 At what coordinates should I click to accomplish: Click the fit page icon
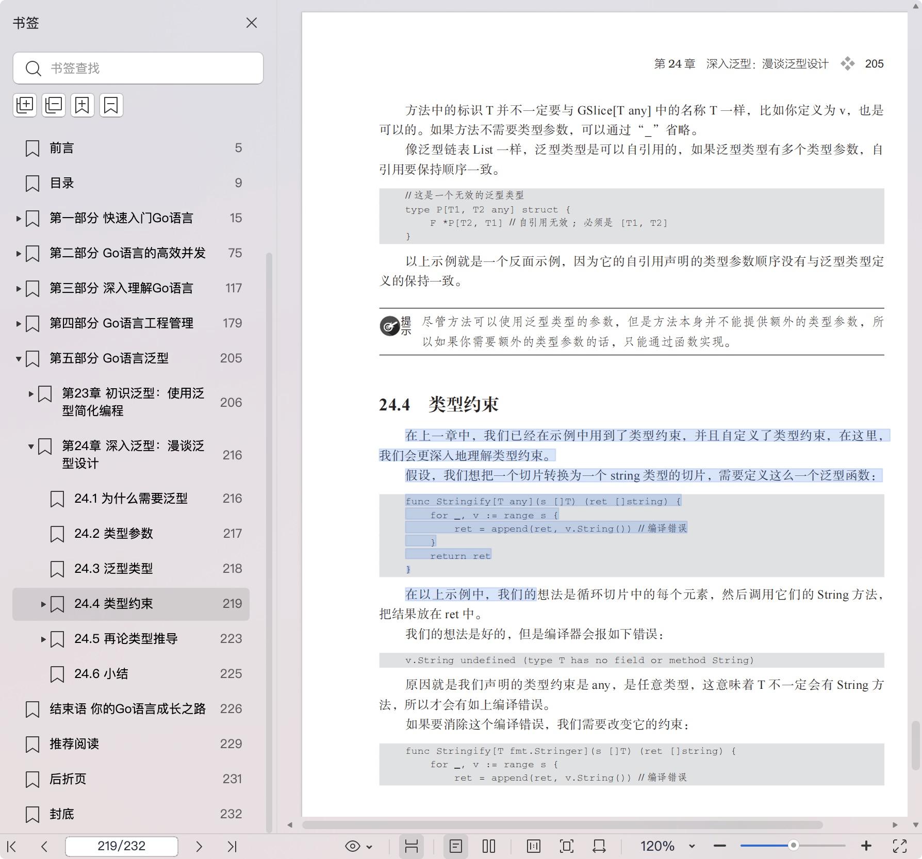[x=567, y=846]
